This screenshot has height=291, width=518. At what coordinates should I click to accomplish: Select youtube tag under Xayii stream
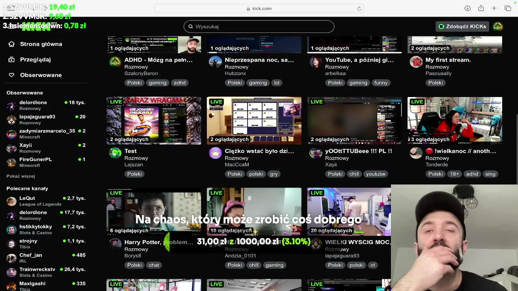click(376, 174)
